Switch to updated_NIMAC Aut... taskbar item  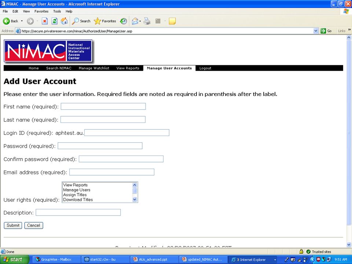click(202, 260)
